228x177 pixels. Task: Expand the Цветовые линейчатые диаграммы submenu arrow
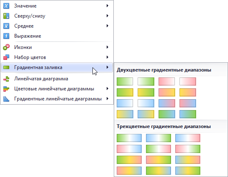click(x=108, y=89)
